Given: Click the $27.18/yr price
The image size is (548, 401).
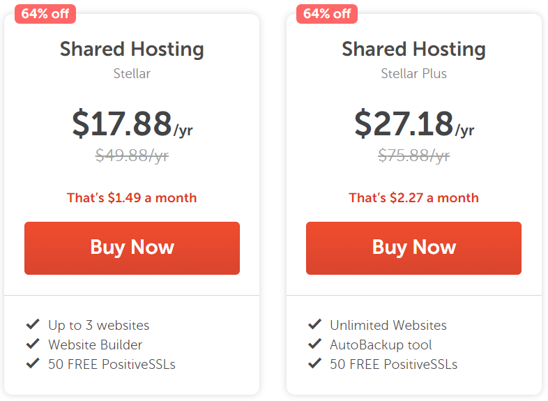Looking at the screenshot, I should pyautogui.click(x=414, y=123).
